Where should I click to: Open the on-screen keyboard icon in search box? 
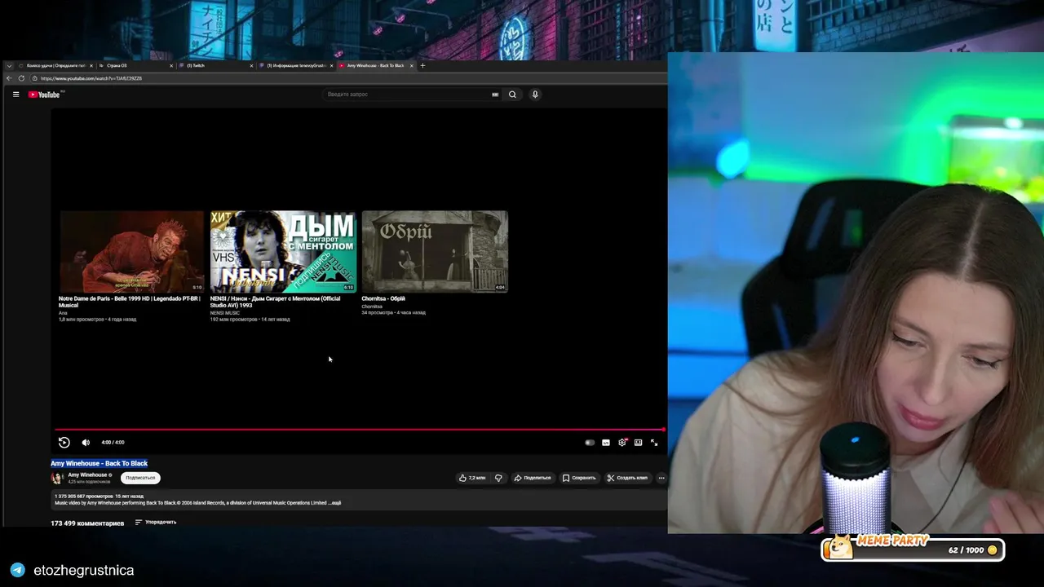point(495,95)
